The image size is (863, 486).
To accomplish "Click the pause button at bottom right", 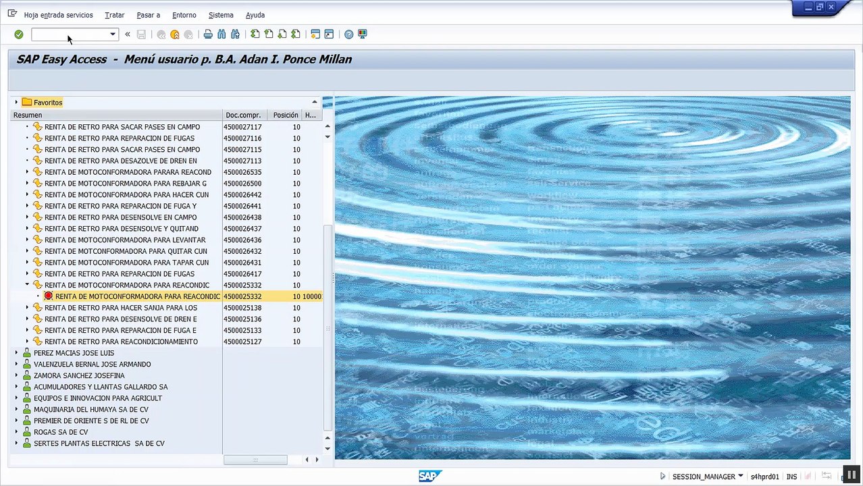I will [x=852, y=475].
